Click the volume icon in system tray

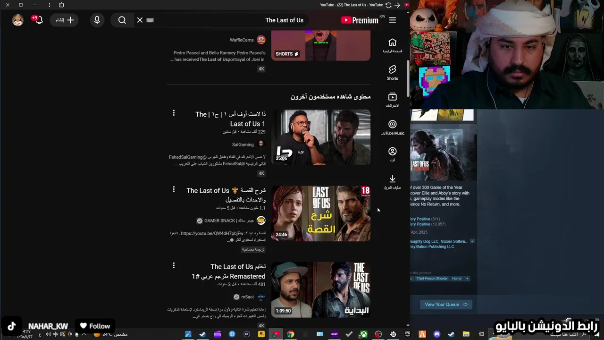(x=48, y=334)
